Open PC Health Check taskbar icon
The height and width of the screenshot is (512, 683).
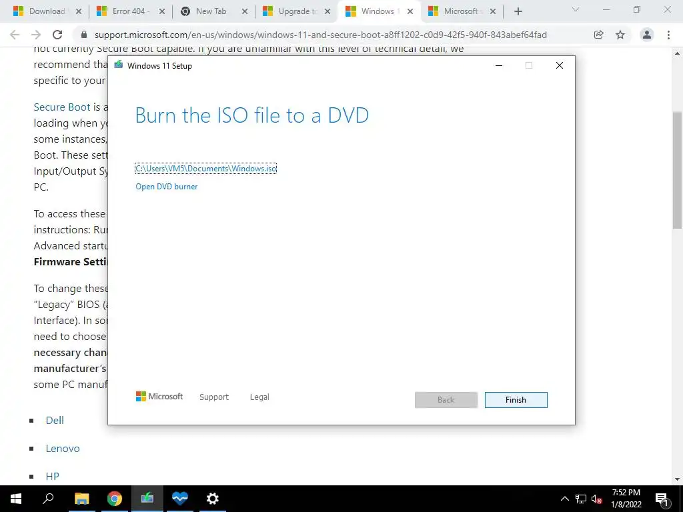pyautogui.click(x=179, y=499)
